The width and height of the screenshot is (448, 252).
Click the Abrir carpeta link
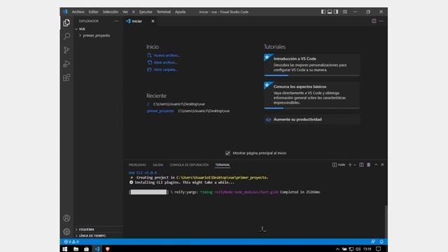pos(166,70)
